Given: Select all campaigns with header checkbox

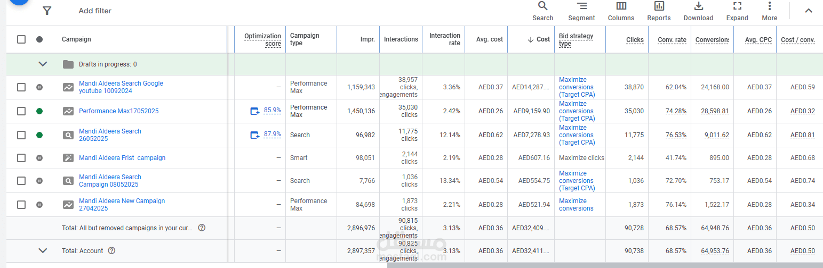Looking at the screenshot, I should pyautogui.click(x=21, y=39).
